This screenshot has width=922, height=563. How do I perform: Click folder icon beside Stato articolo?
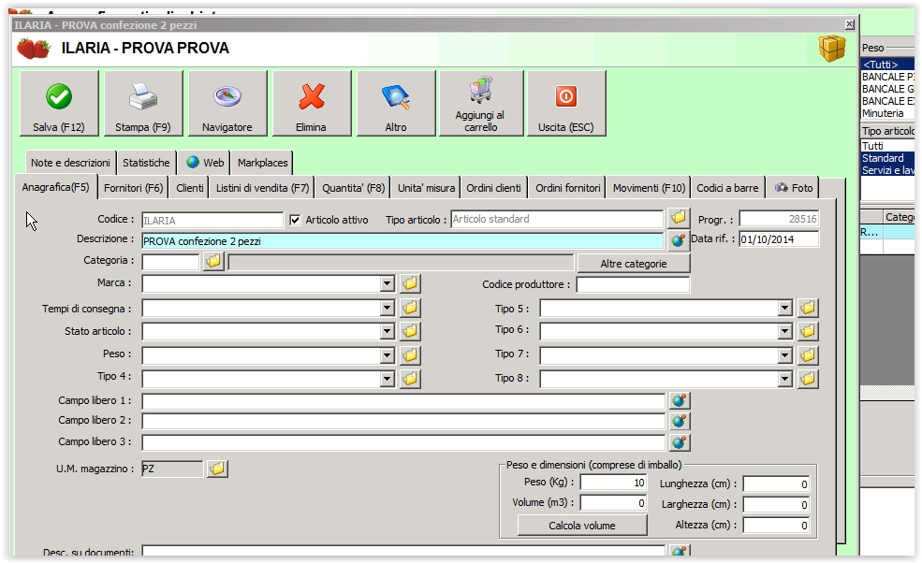coord(410,331)
